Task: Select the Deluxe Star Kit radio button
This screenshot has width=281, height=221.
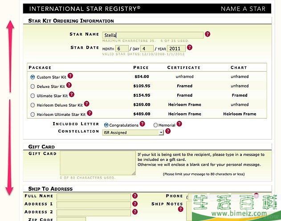Action: tap(33, 86)
